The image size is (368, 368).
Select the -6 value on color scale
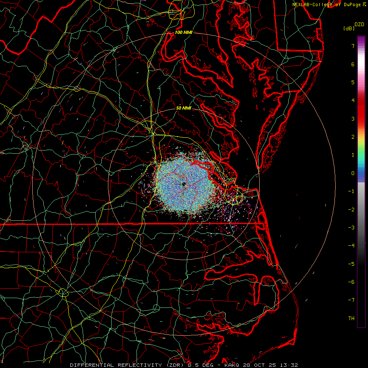pos(351,282)
